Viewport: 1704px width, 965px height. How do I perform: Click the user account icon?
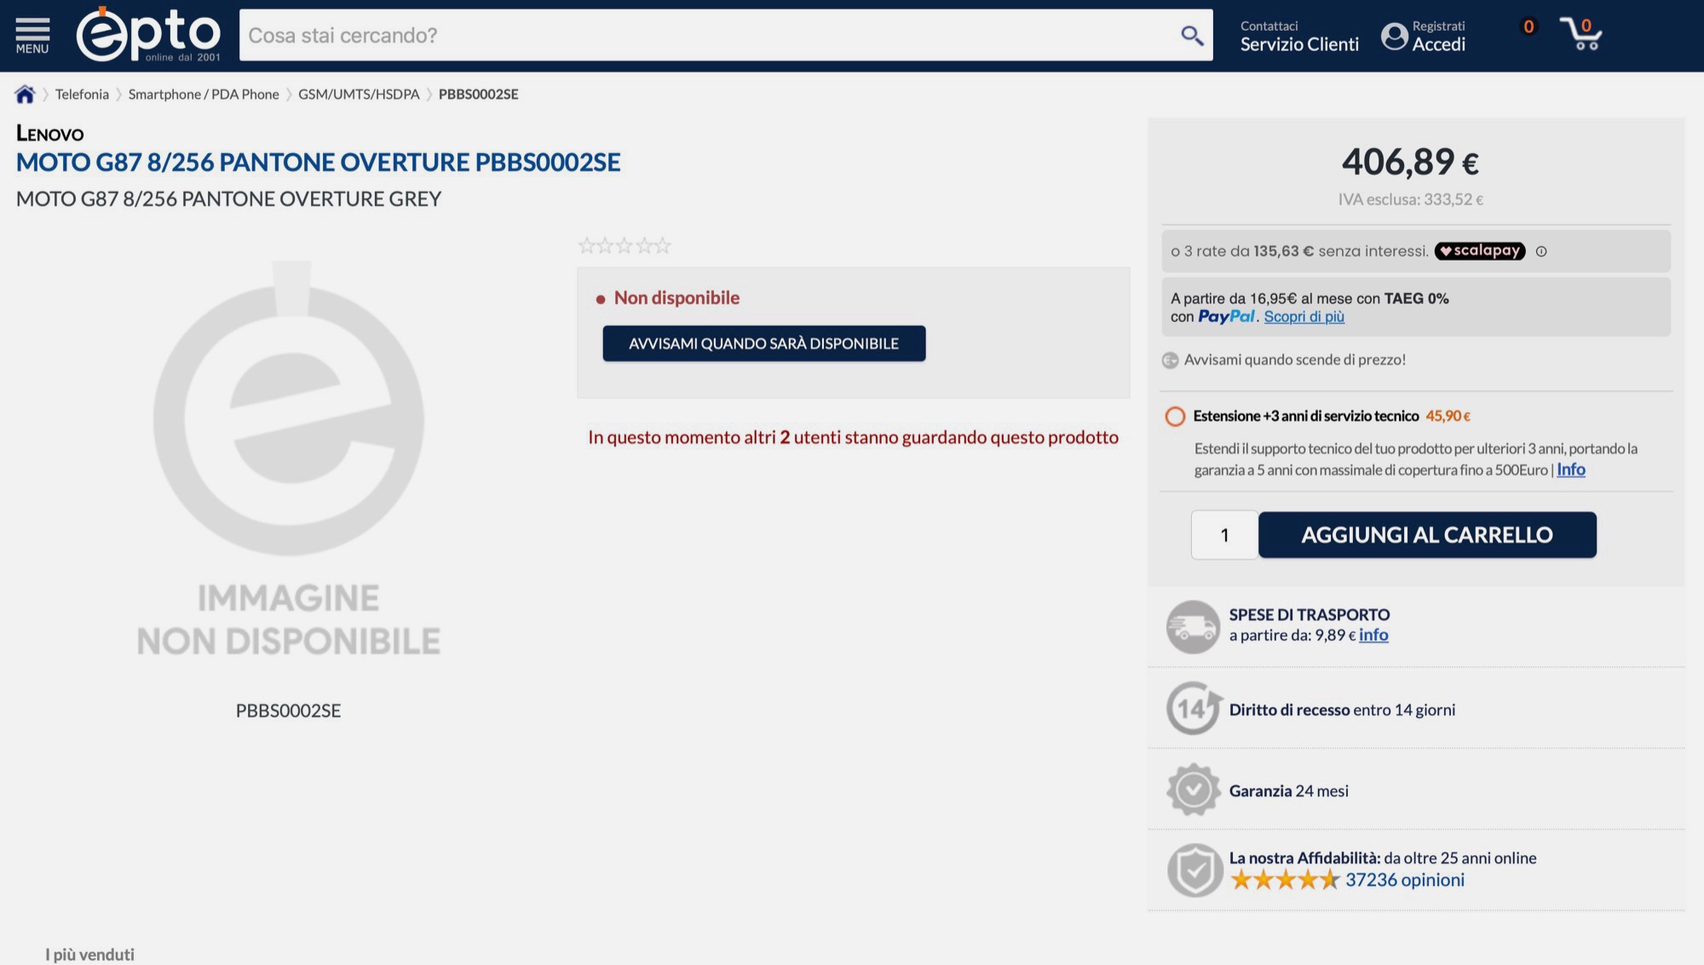(1394, 36)
